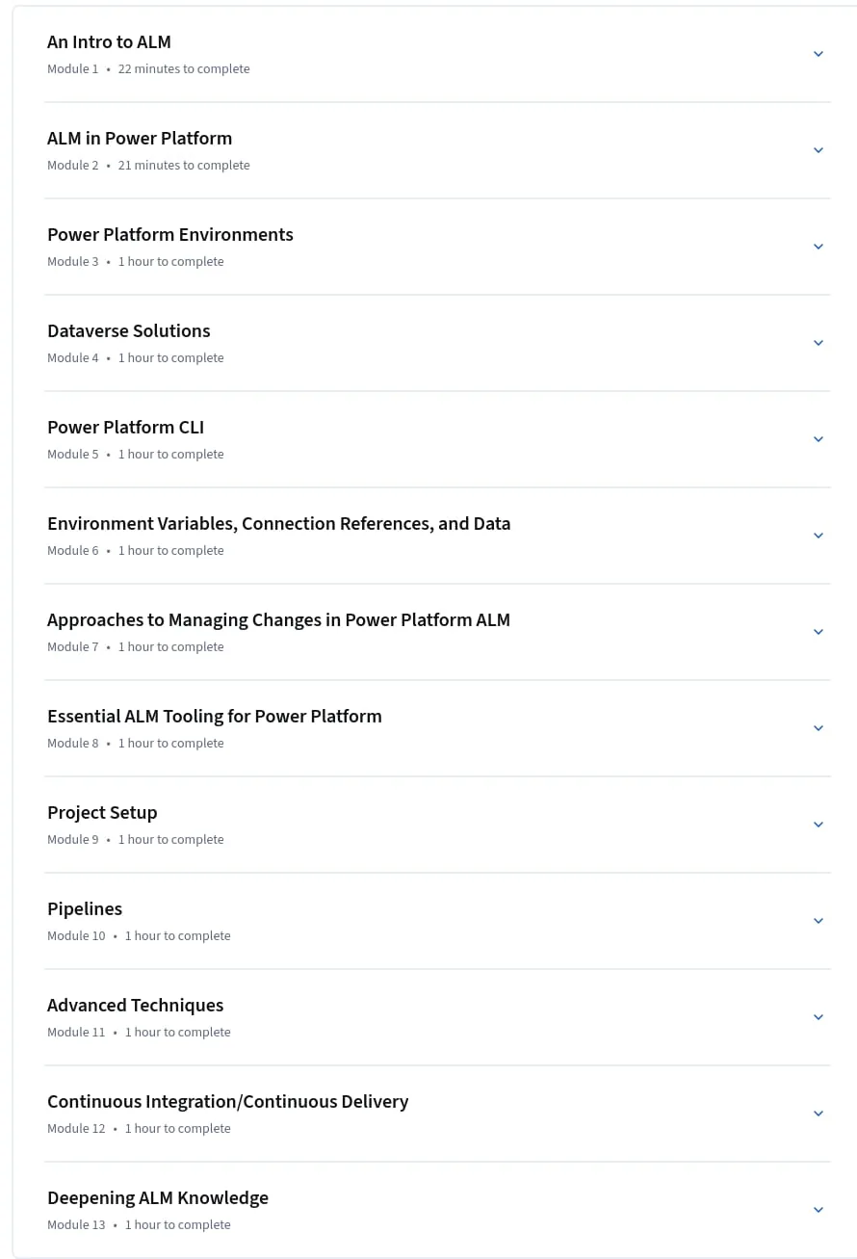This screenshot has height=1259, width=857.
Task: Select the 'Module 7' label text
Action: pos(73,647)
